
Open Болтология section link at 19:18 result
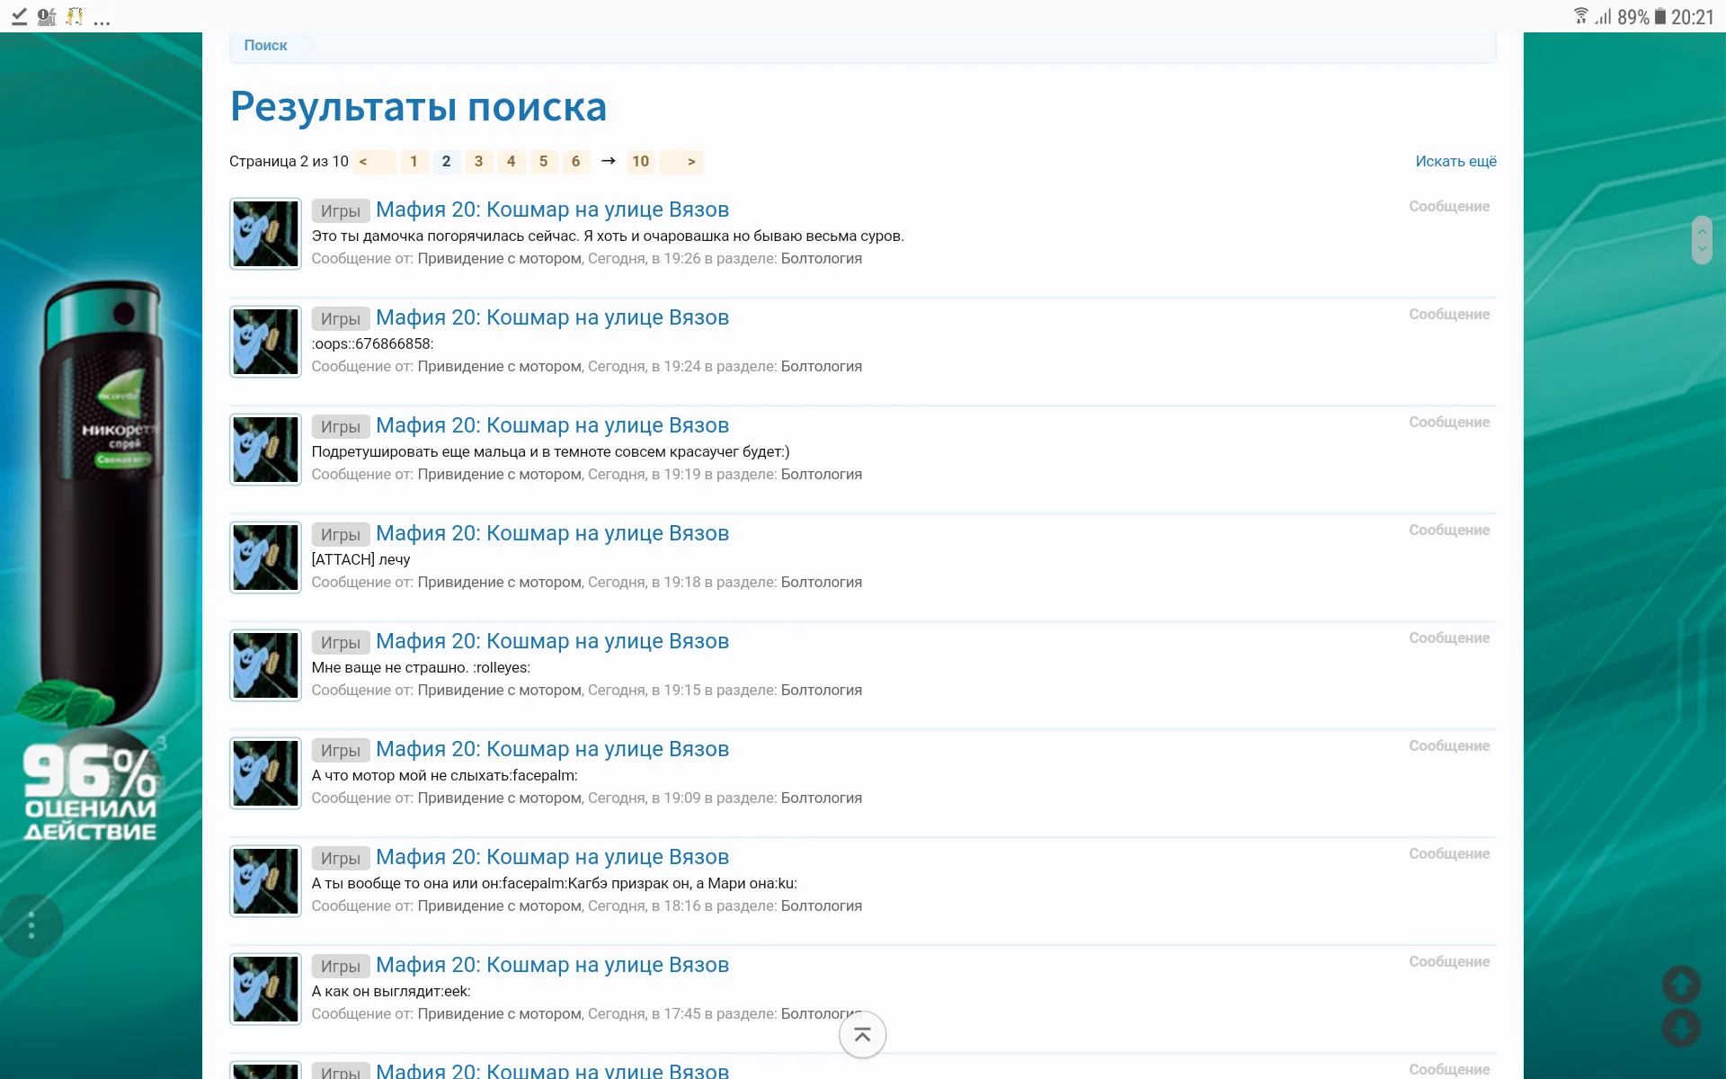coord(821,583)
